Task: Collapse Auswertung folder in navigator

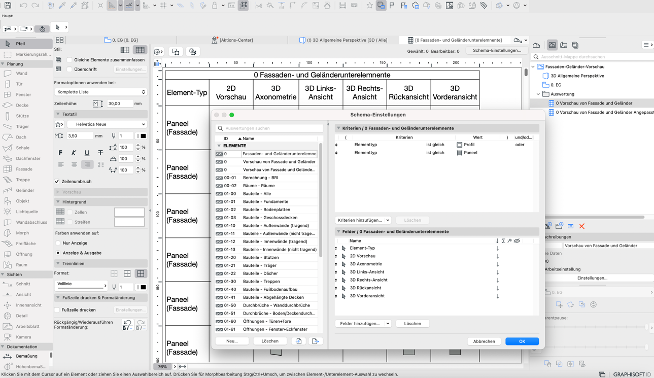Action: click(x=538, y=94)
